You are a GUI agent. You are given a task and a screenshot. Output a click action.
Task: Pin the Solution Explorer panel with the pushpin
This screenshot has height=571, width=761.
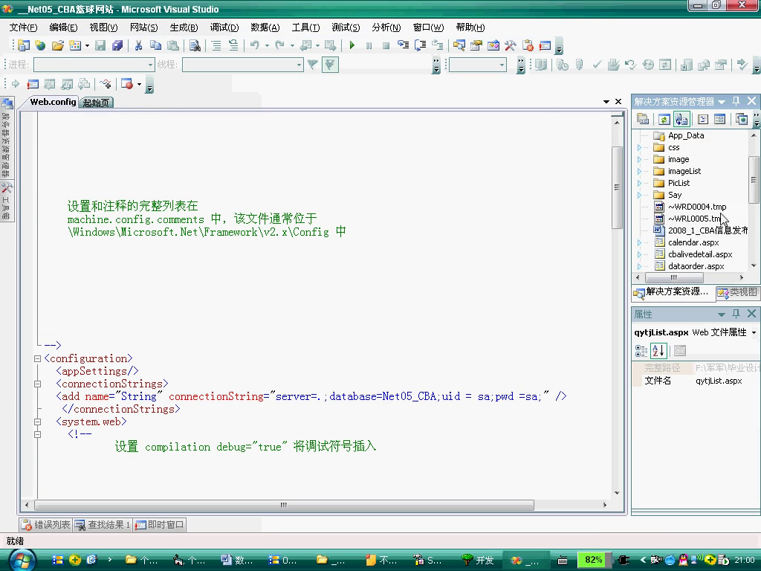coord(736,101)
